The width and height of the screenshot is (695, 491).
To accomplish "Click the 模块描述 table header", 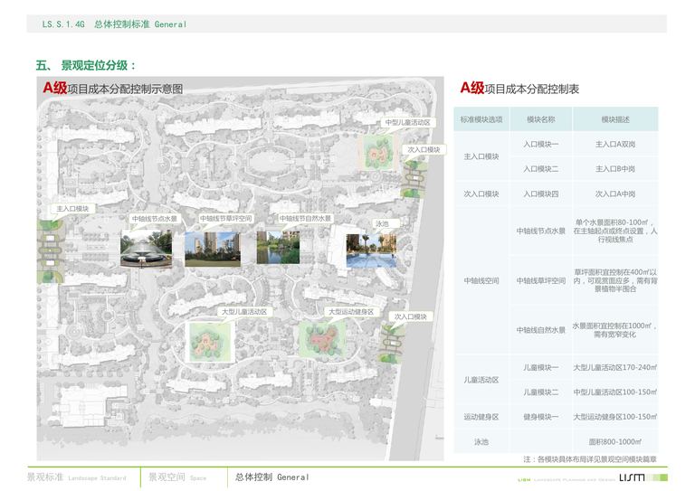I will tap(615, 119).
